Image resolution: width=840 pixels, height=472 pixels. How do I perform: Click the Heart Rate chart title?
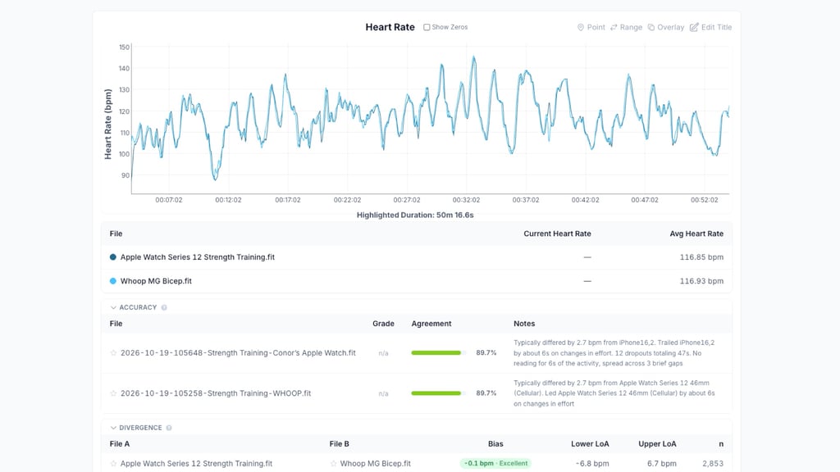(x=390, y=27)
